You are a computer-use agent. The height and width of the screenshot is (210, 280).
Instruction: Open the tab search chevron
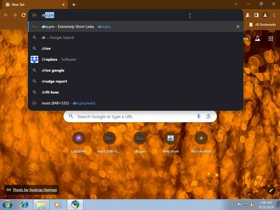236,4
